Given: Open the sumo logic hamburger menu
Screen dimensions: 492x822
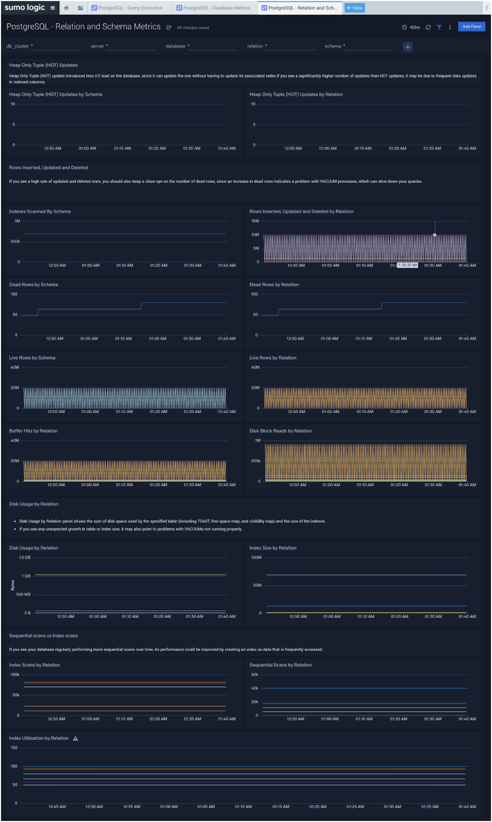Looking at the screenshot, I should tap(52, 8).
